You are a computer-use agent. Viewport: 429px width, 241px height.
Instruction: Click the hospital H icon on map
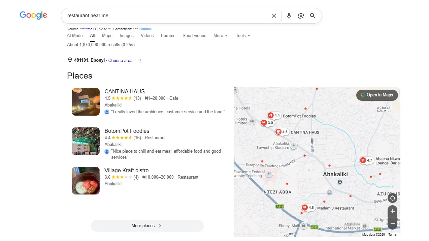click(x=269, y=174)
